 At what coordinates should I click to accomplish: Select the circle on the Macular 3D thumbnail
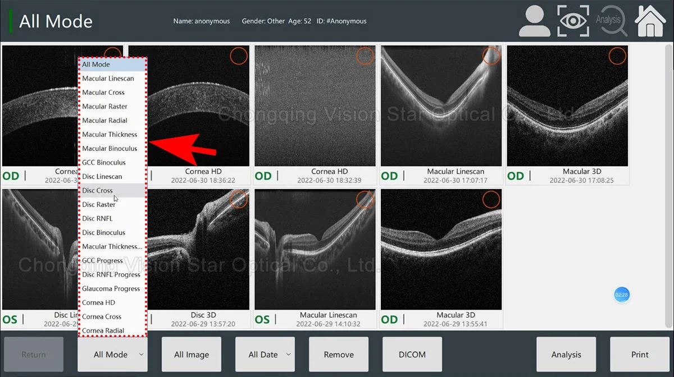point(617,56)
